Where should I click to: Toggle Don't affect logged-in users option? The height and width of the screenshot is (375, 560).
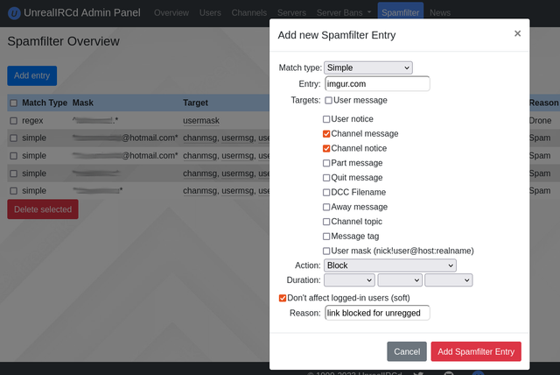click(x=282, y=298)
